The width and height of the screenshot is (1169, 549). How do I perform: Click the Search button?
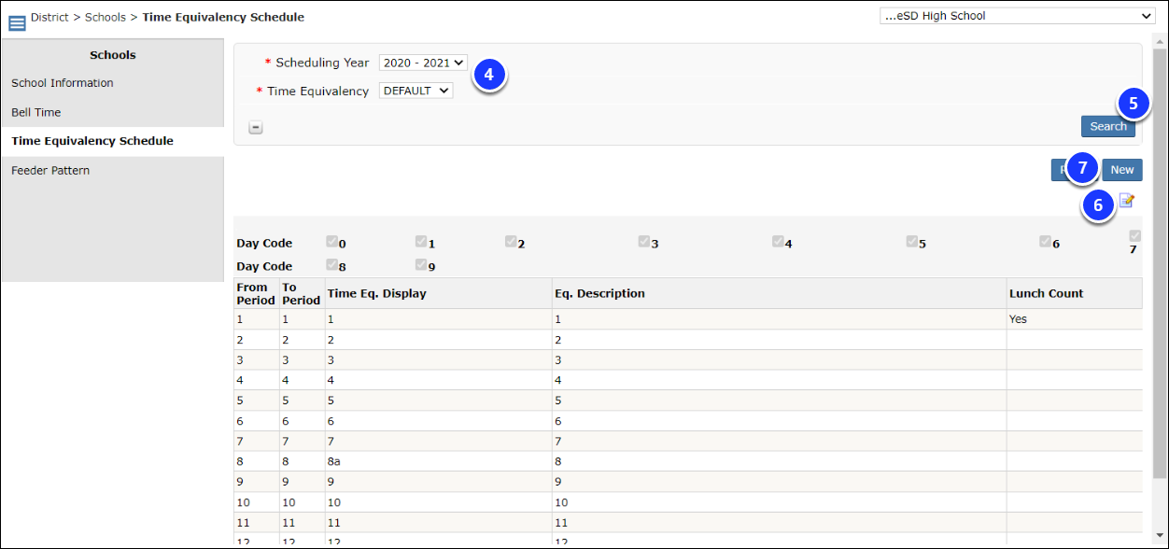click(x=1108, y=126)
